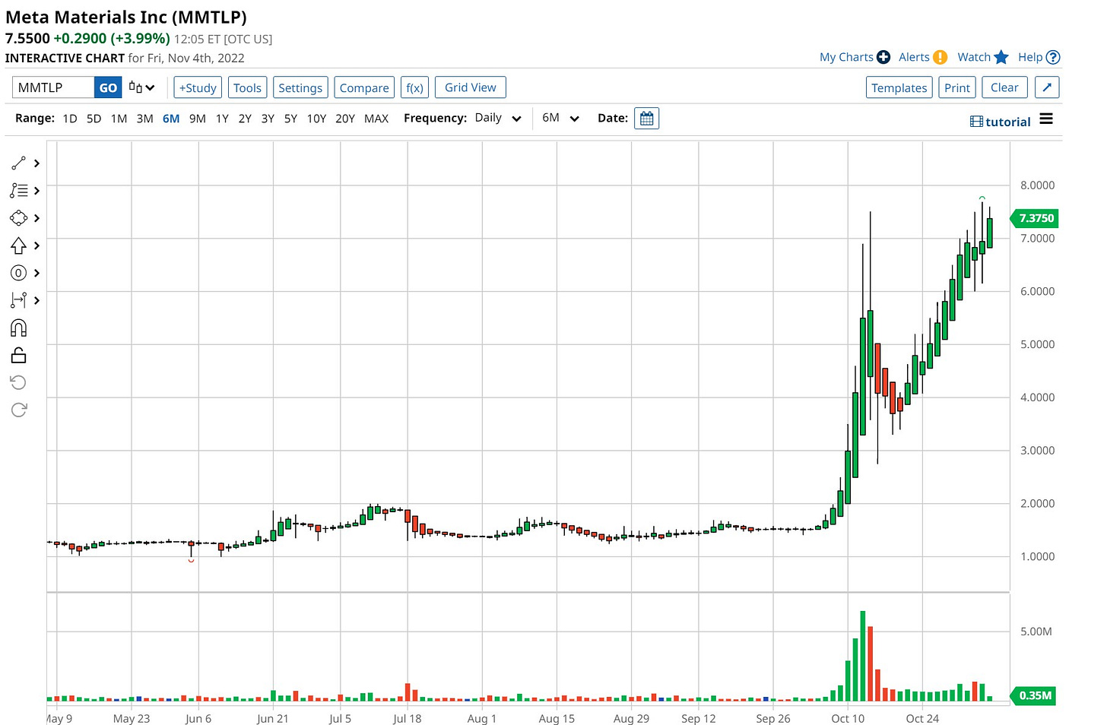Click the f(x) expressions button

pos(414,87)
